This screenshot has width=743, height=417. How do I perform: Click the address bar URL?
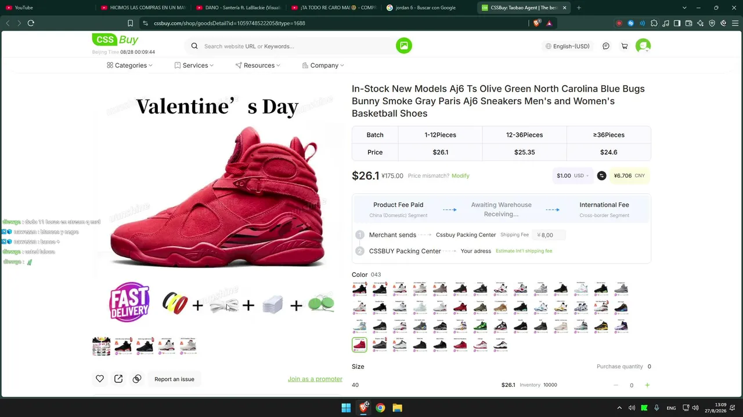[229, 23]
